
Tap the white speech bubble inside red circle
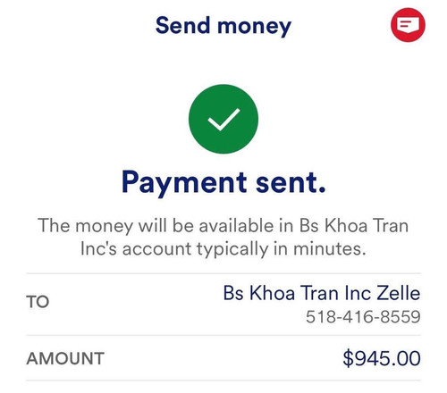(408, 25)
